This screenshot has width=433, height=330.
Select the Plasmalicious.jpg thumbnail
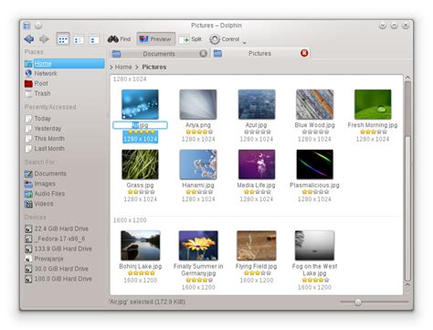click(x=314, y=165)
